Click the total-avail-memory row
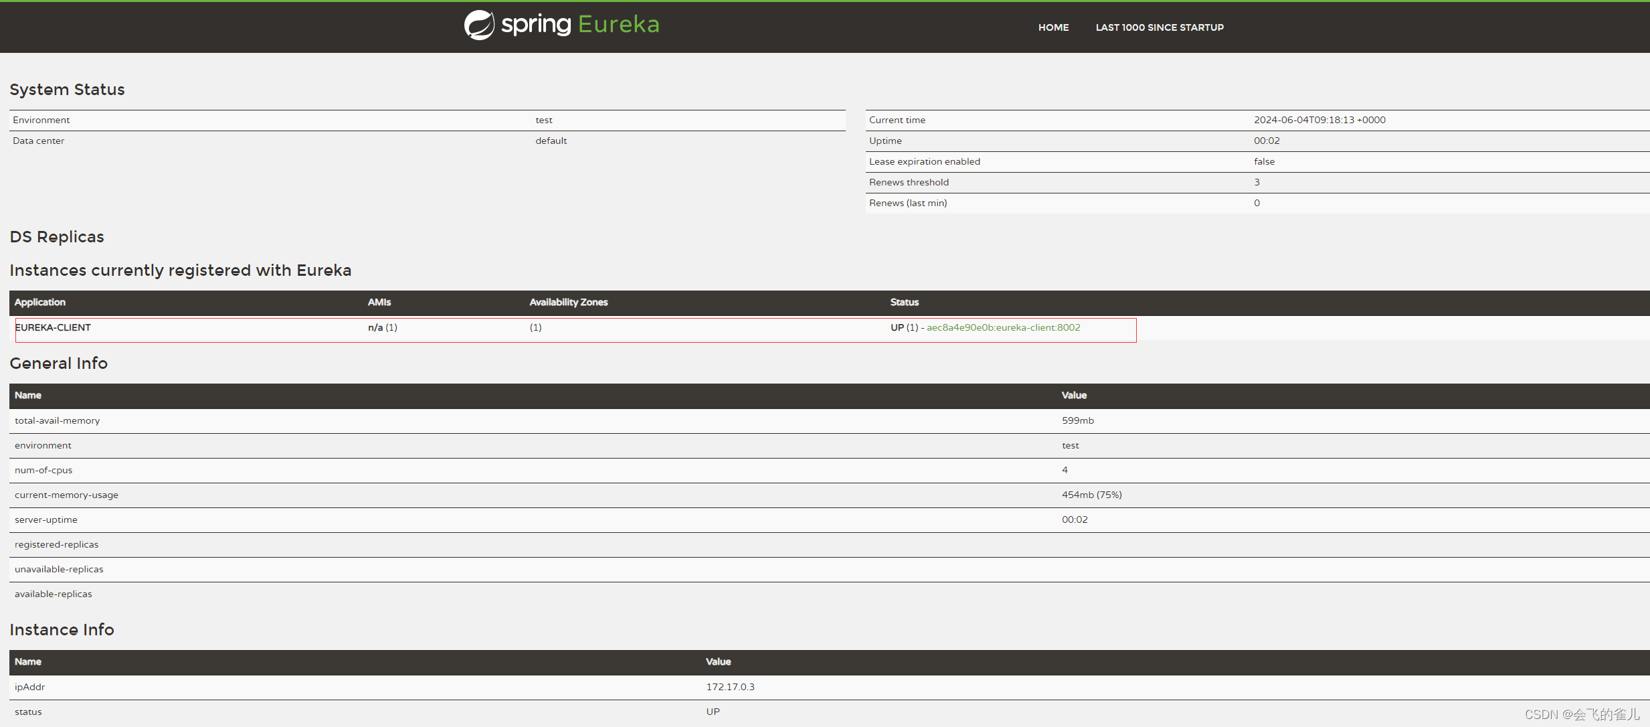The height and width of the screenshot is (727, 1650). [x=58, y=420]
